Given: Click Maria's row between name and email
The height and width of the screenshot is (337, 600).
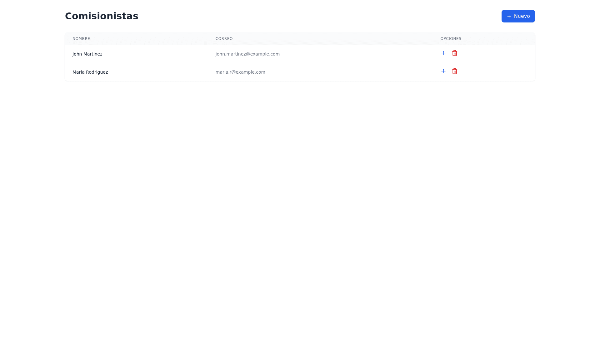Looking at the screenshot, I should coord(162,72).
